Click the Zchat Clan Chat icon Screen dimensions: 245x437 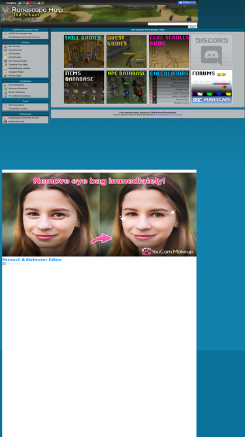click(5, 122)
